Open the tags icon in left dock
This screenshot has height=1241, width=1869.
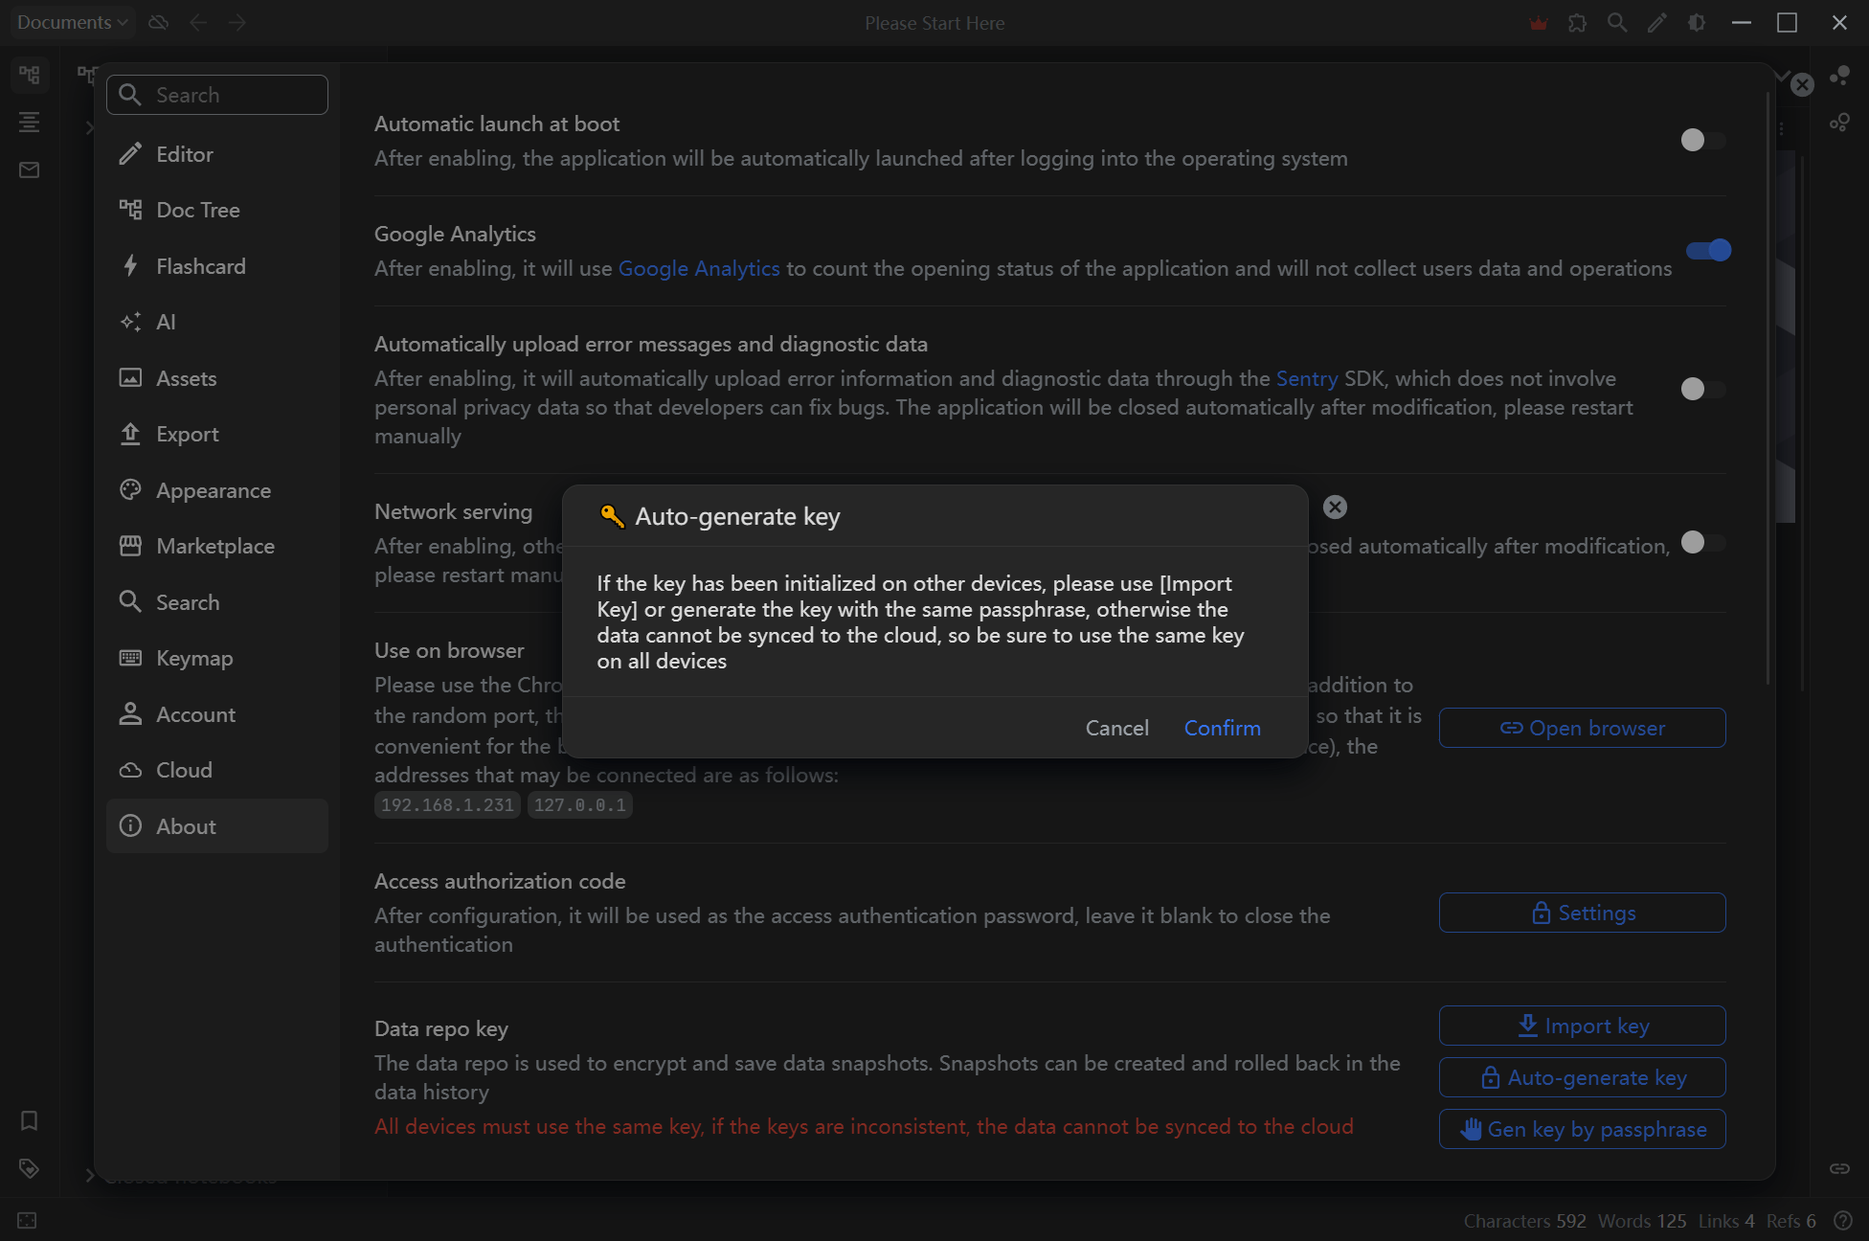click(x=29, y=1167)
